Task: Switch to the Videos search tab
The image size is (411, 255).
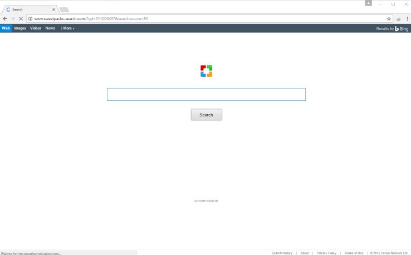Action: pos(36,28)
